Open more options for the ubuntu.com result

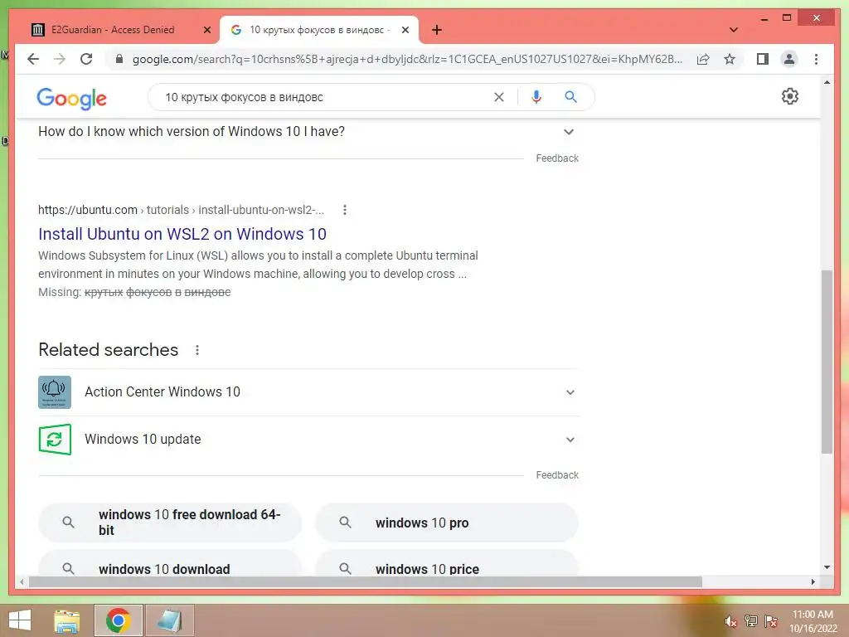345,210
